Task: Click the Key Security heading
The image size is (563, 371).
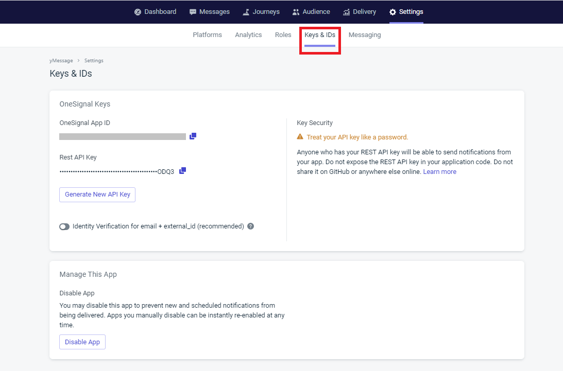Action: [x=315, y=122]
